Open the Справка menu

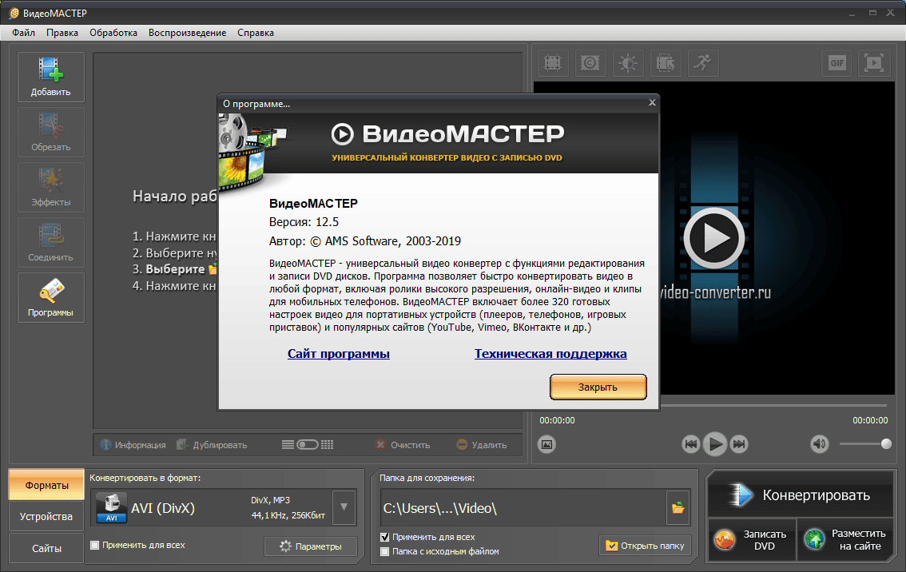tap(256, 33)
